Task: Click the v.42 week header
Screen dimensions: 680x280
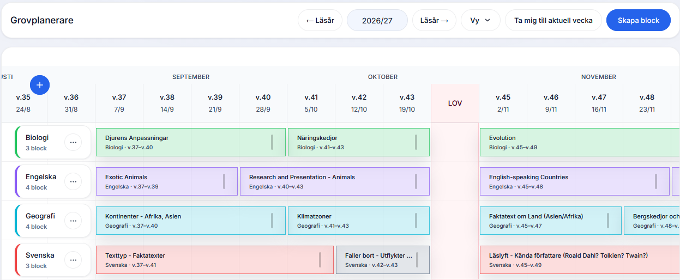Action: pos(359,103)
